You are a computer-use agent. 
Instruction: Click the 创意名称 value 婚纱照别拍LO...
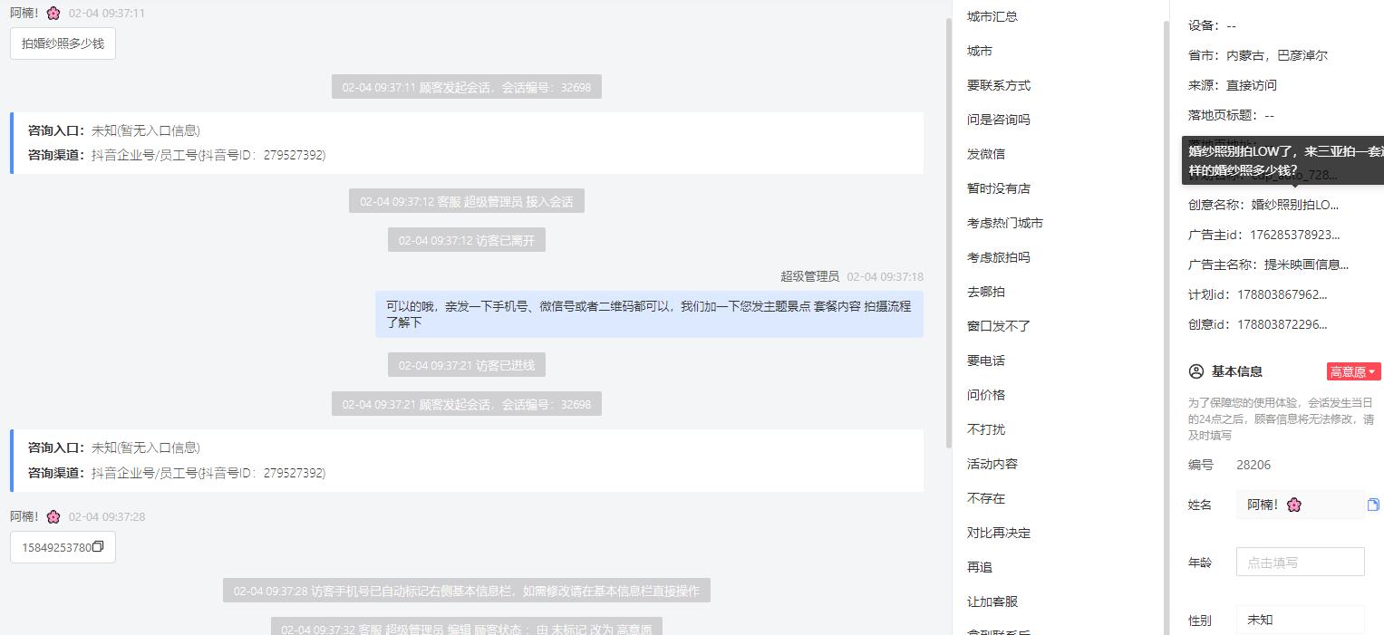1294,205
